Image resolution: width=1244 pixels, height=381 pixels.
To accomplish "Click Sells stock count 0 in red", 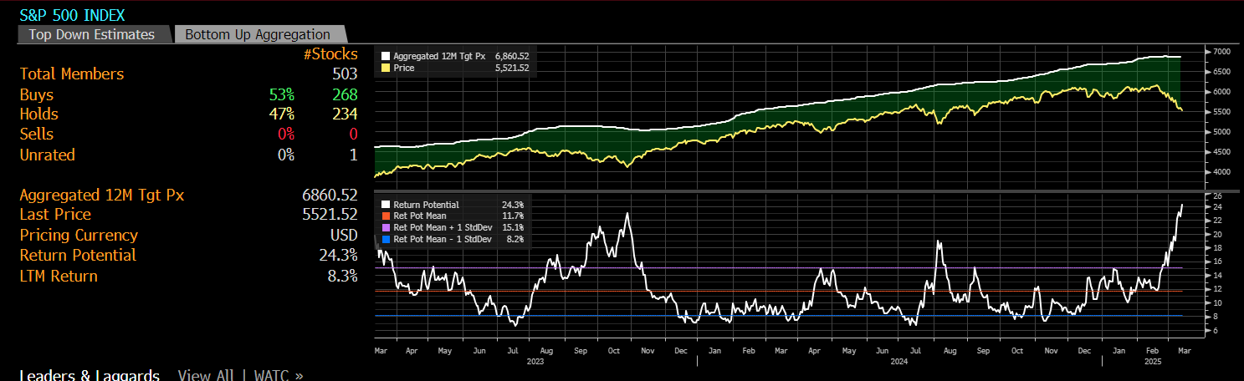I will tap(353, 135).
